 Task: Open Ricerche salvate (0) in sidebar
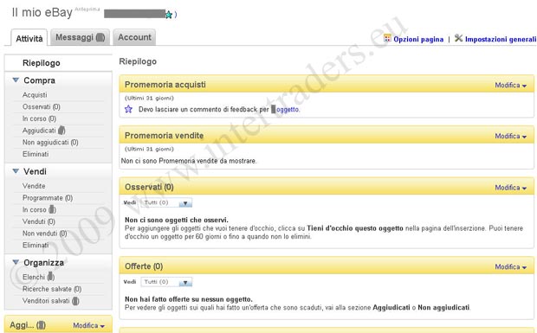coord(52,289)
